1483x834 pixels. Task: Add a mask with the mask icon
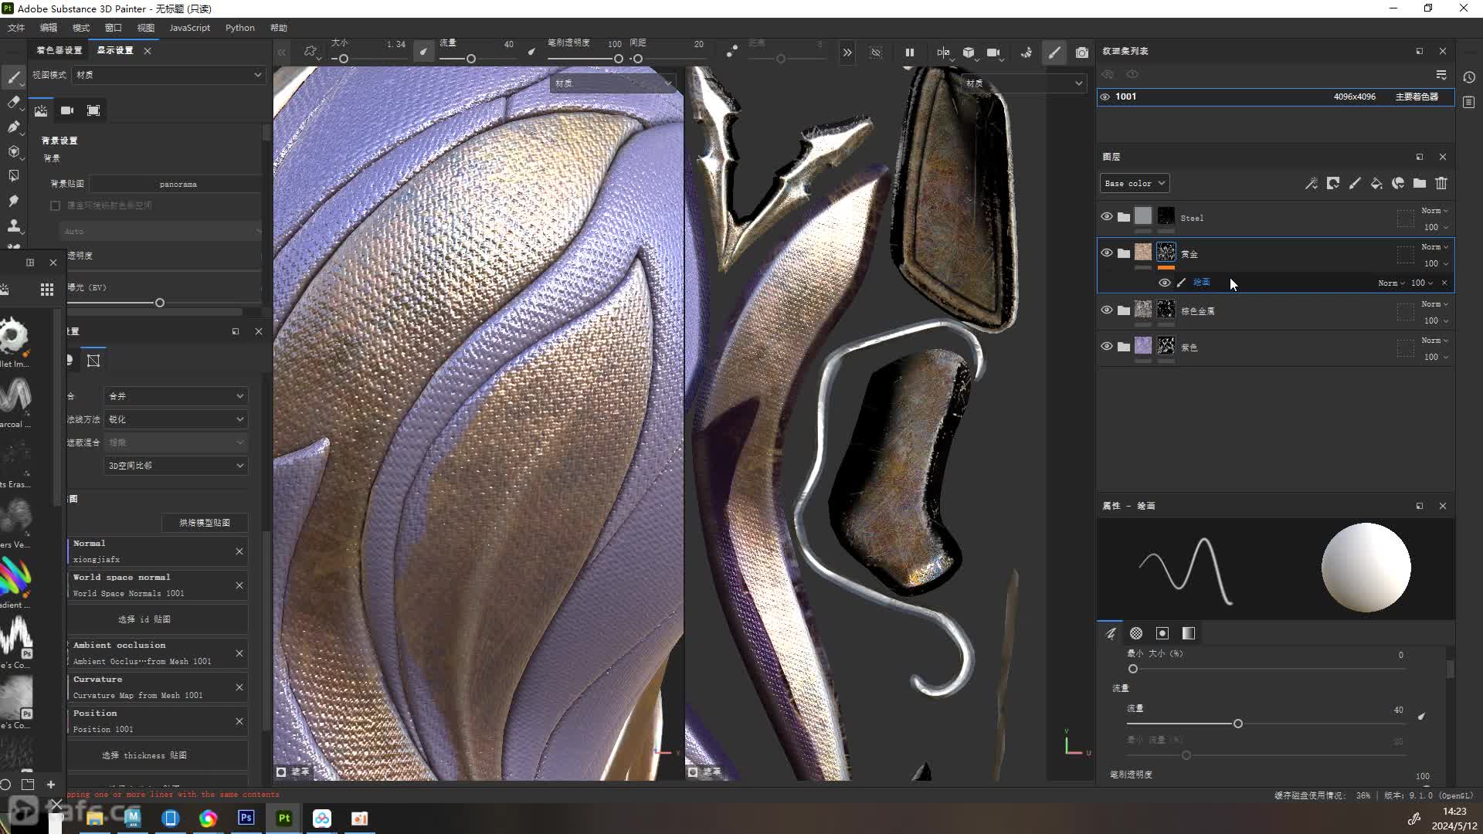coord(1333,183)
